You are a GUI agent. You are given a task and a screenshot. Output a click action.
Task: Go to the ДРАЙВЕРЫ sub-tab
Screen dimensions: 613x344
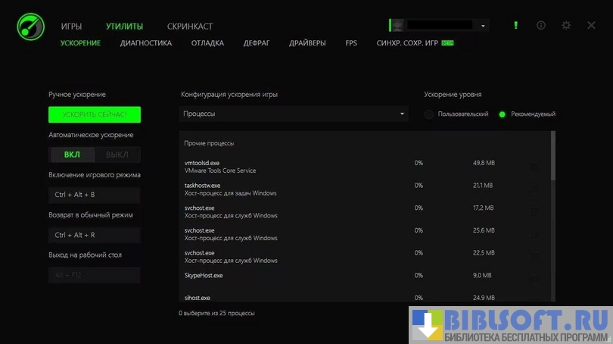(307, 43)
